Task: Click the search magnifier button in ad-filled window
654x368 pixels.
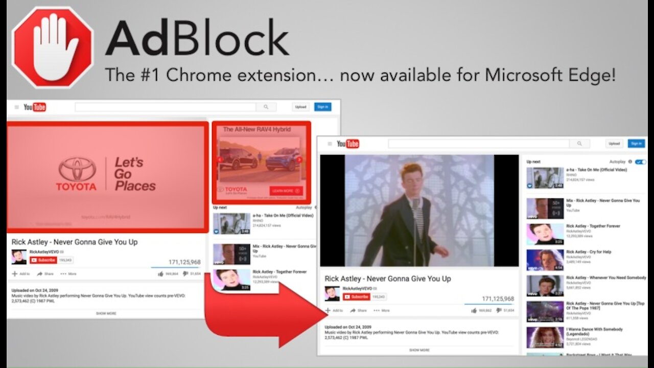Action: (266, 107)
